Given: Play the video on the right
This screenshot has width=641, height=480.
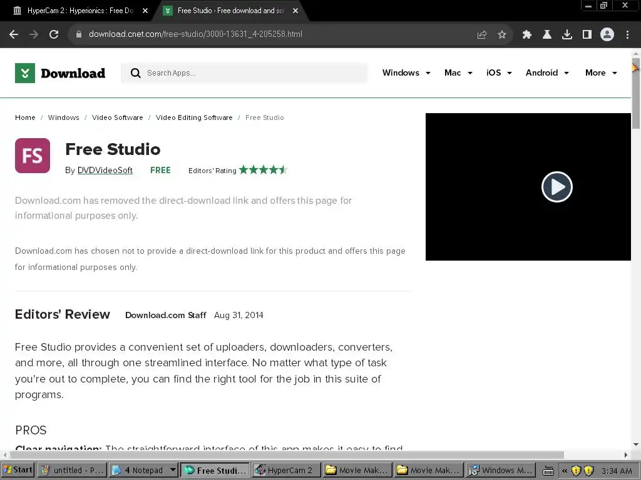Looking at the screenshot, I should 556,187.
